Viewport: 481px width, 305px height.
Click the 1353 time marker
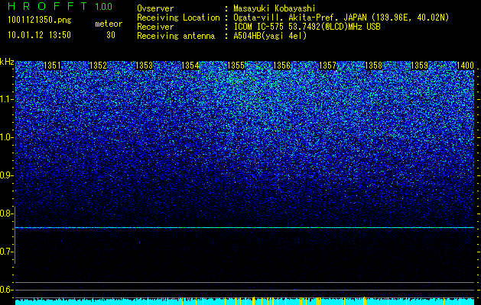point(145,66)
